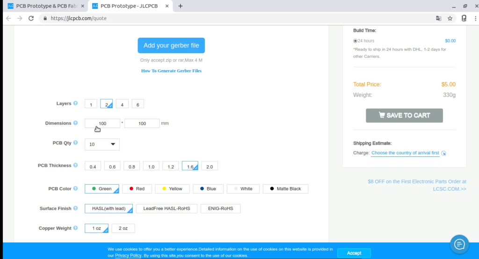Select 2 oz copper weight
This screenshot has width=479, height=259.
click(123, 228)
